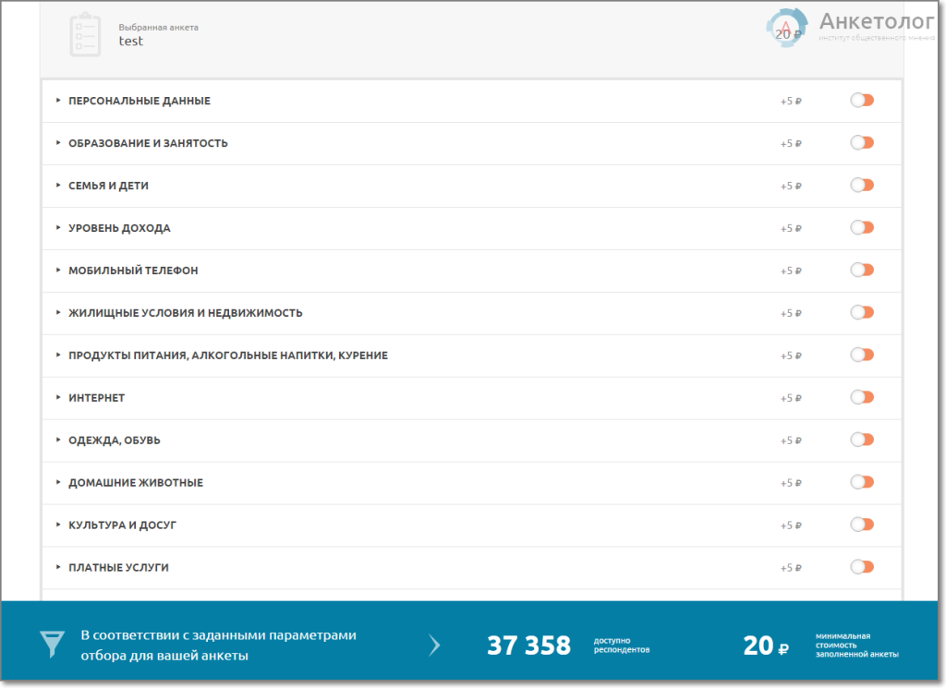Click the Анкетолог logo gear icon
Viewport: 946px width, 688px height.
(x=786, y=29)
